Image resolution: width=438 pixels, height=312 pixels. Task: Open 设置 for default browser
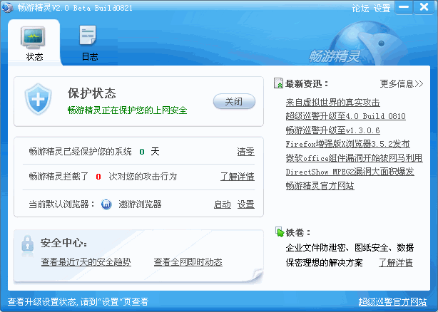pos(246,204)
